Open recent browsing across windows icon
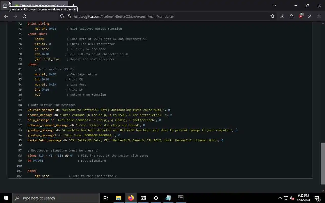Viewport: 325px width, 203px height. (x=5, y=6)
